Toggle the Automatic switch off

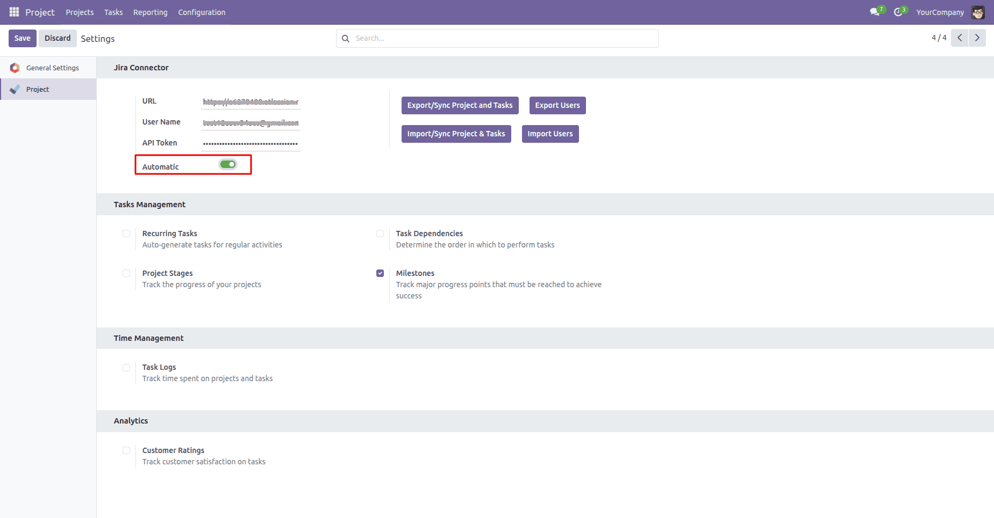(228, 164)
